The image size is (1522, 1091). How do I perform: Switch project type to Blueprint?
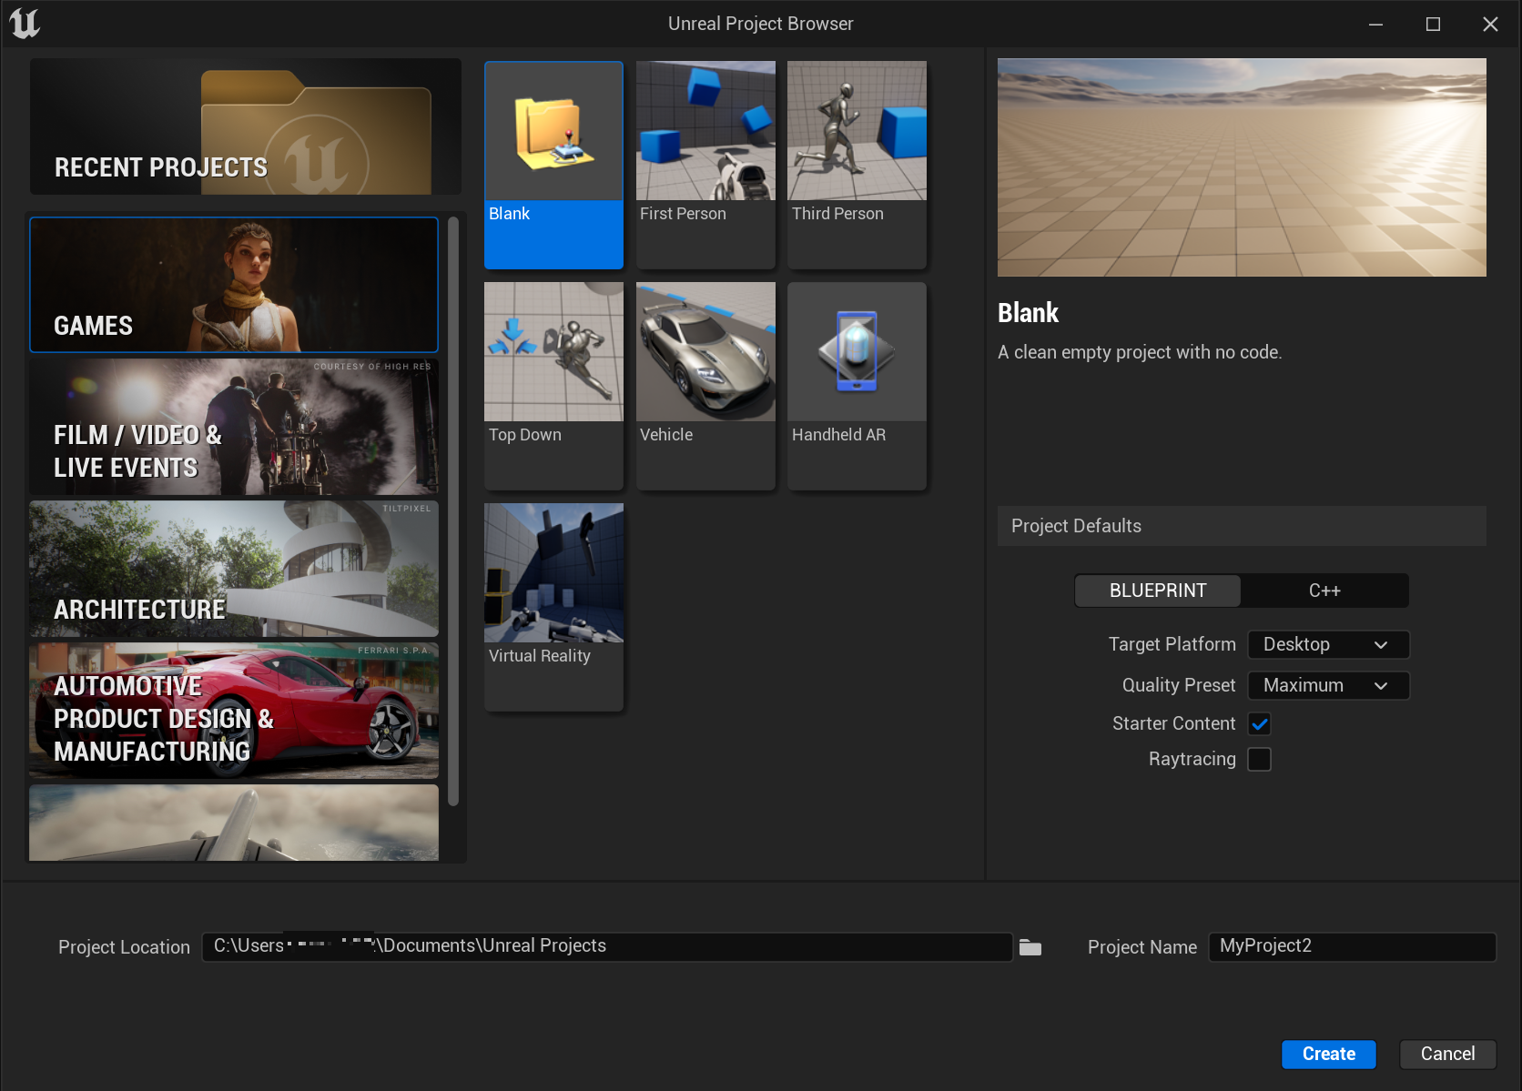tap(1158, 591)
